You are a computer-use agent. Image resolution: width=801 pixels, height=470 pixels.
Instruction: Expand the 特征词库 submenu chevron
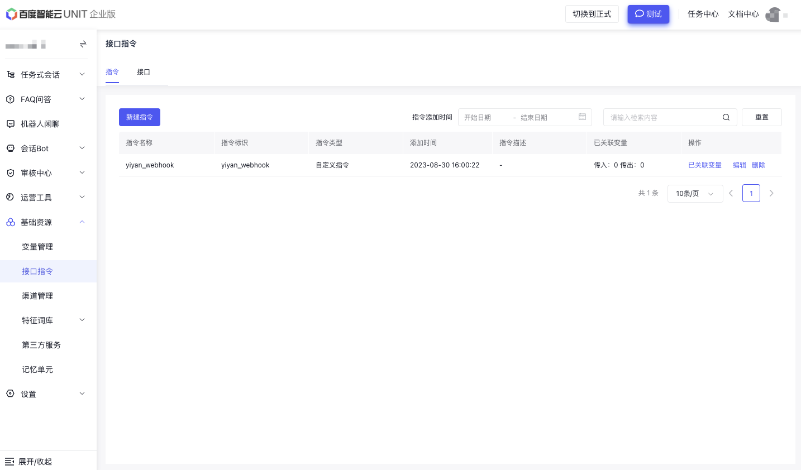[82, 320]
